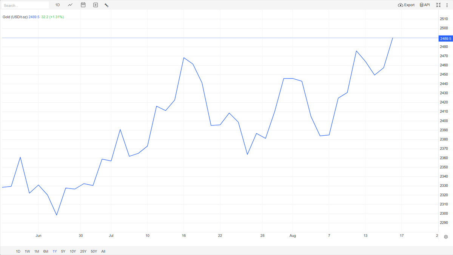Open the 1D interval dropdown in toolbar
The height and width of the screenshot is (255, 453).
(57, 5)
